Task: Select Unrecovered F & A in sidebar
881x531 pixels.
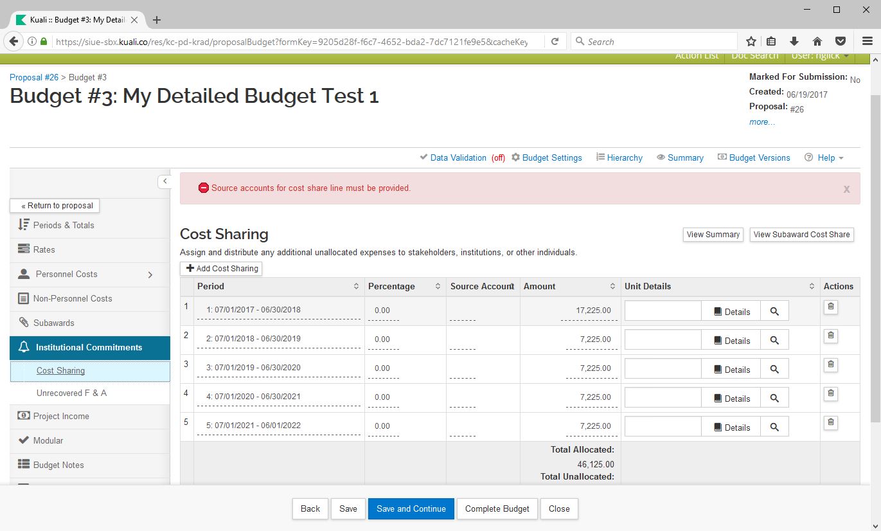Action: (71, 393)
